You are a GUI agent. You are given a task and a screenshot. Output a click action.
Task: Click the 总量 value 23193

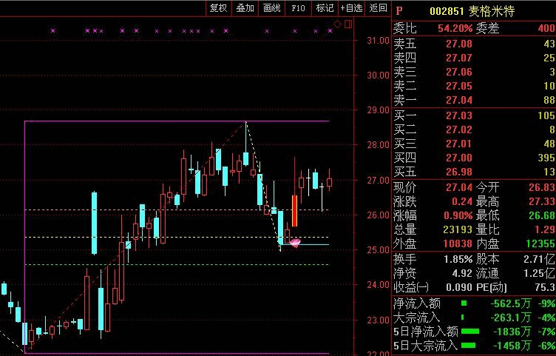click(x=458, y=229)
